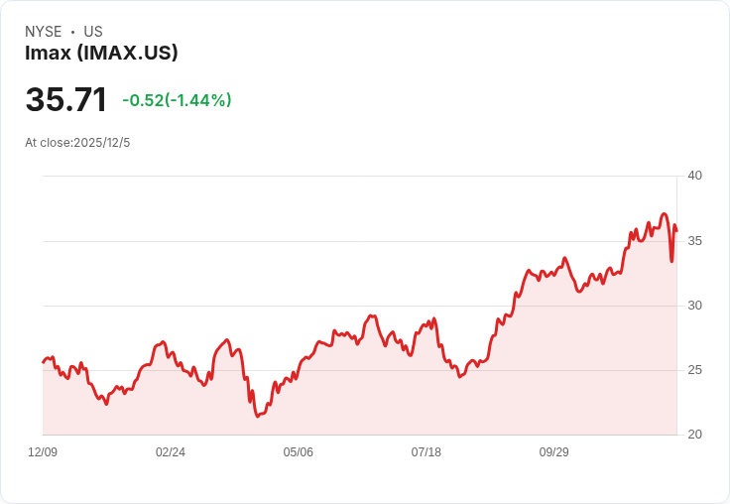
Task: Click the 30 price axis label
Action: [x=694, y=306]
